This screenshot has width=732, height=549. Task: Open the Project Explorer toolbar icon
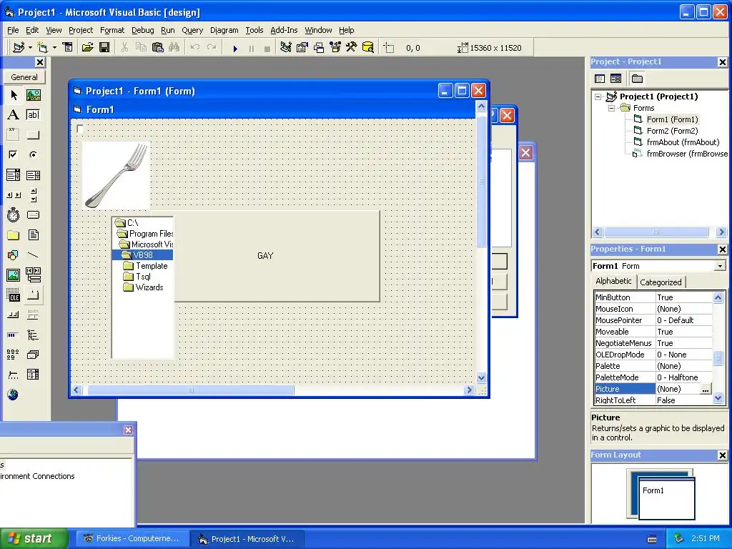[x=286, y=48]
